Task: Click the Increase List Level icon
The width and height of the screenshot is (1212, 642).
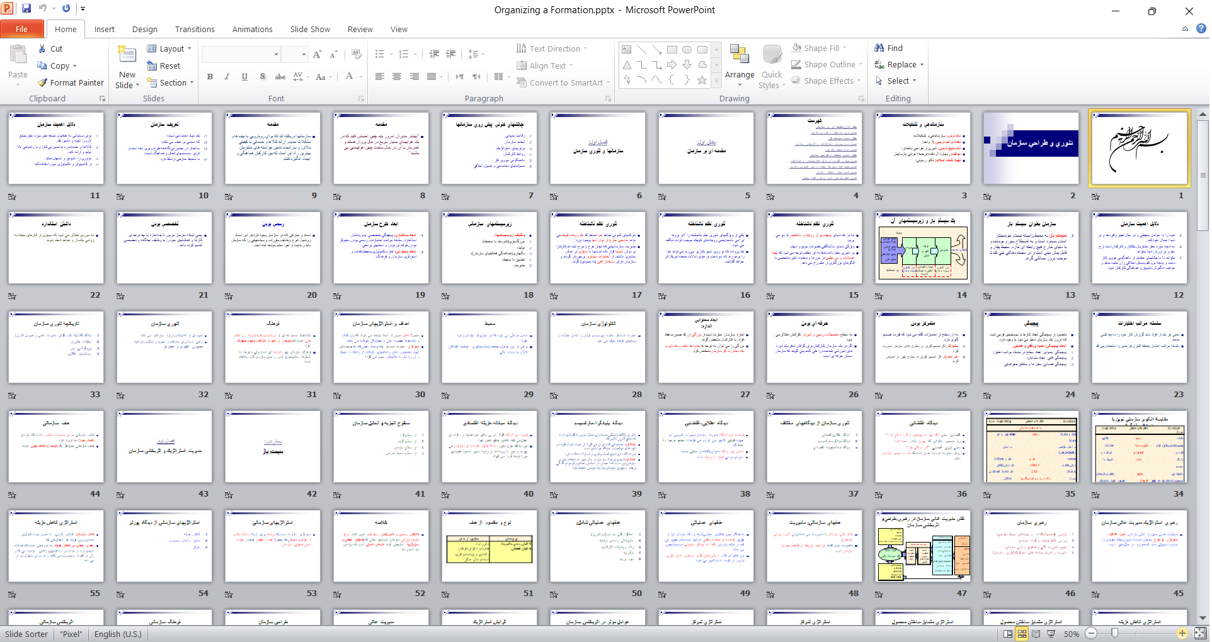Action: 451,54
